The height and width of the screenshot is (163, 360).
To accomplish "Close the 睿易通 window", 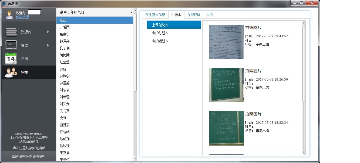I will pos(312,3).
